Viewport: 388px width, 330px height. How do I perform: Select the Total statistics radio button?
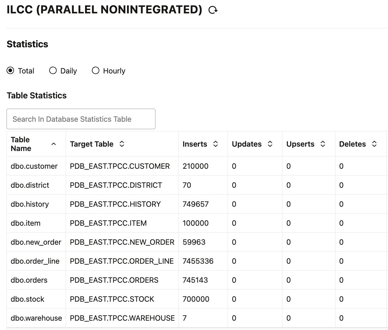10,71
